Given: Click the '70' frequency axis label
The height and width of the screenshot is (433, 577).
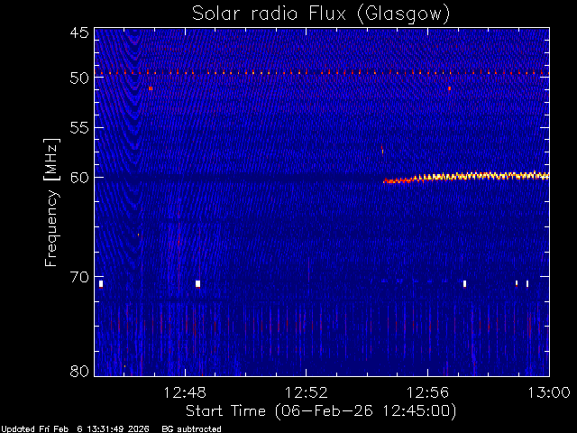Looking at the screenshot, I should pyautogui.click(x=79, y=277).
